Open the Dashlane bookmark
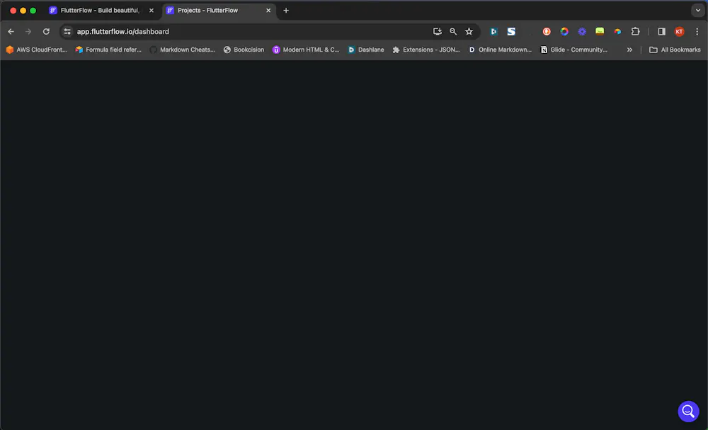 (366, 50)
